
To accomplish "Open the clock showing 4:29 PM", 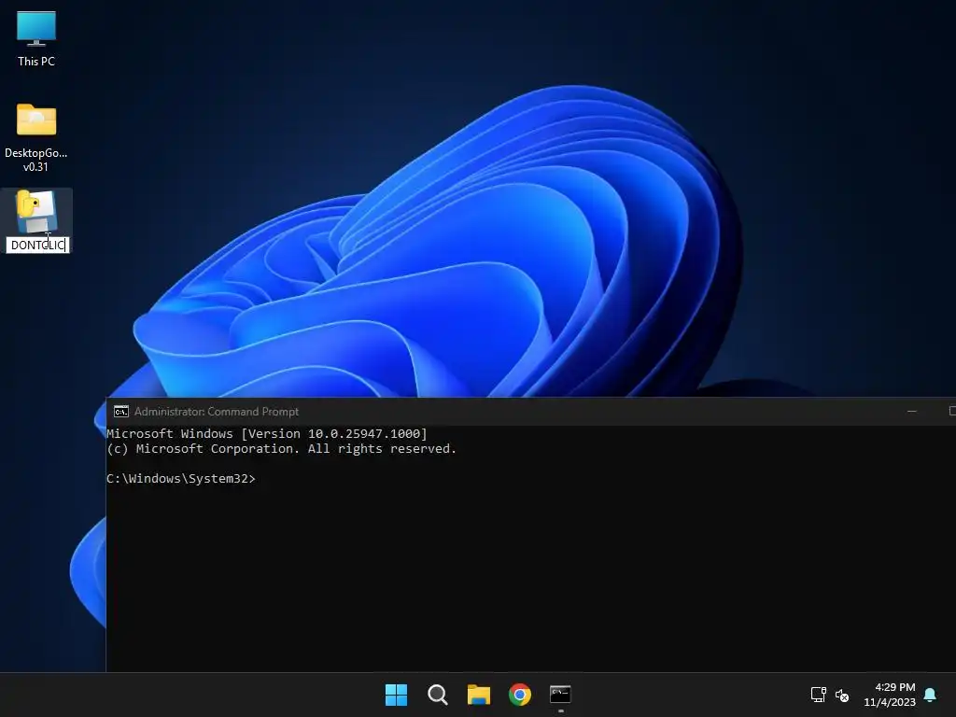I will coord(895,687).
